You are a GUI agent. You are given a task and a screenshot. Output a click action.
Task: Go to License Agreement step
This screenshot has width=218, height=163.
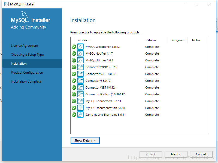coord(25,46)
